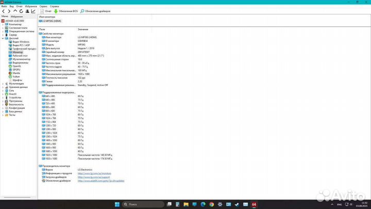Expand the DirectX tree node
Viewport: 371px width, 209px height.
3,94
